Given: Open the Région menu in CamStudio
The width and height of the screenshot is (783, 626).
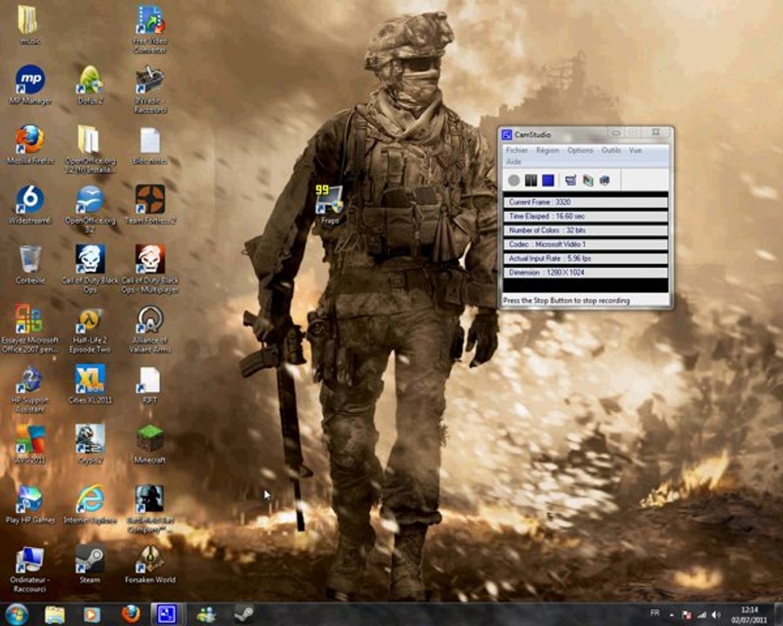Looking at the screenshot, I should [x=547, y=150].
